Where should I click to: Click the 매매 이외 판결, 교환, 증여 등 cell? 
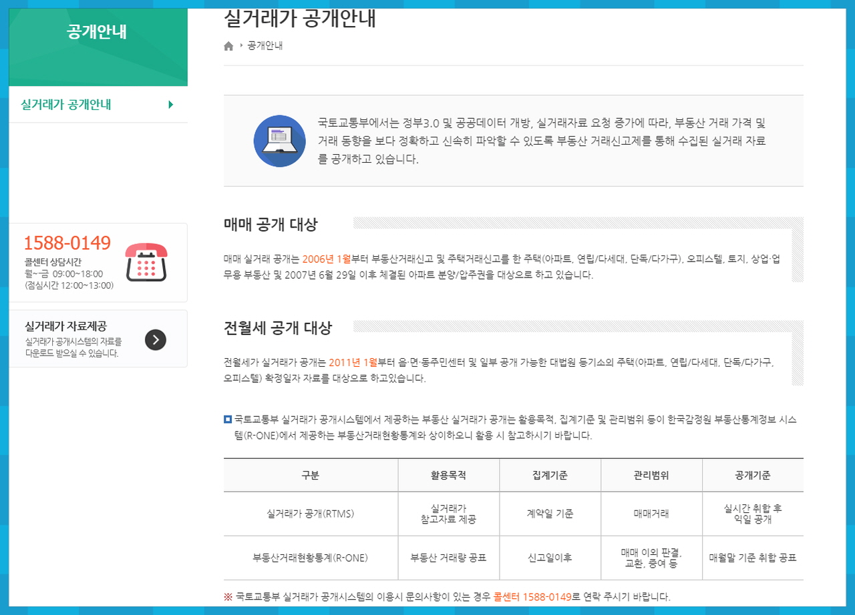(651, 558)
